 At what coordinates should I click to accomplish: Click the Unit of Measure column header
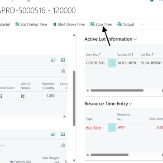(26, 86)
